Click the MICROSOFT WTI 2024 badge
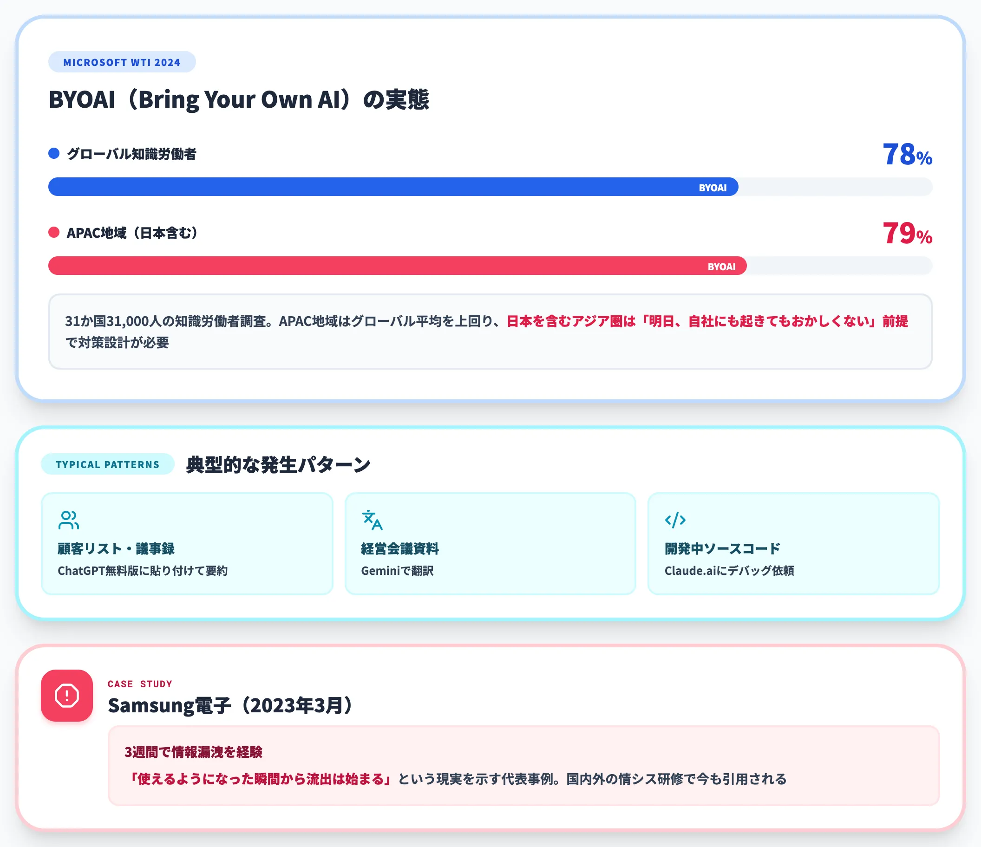The image size is (981, 847). pos(122,62)
